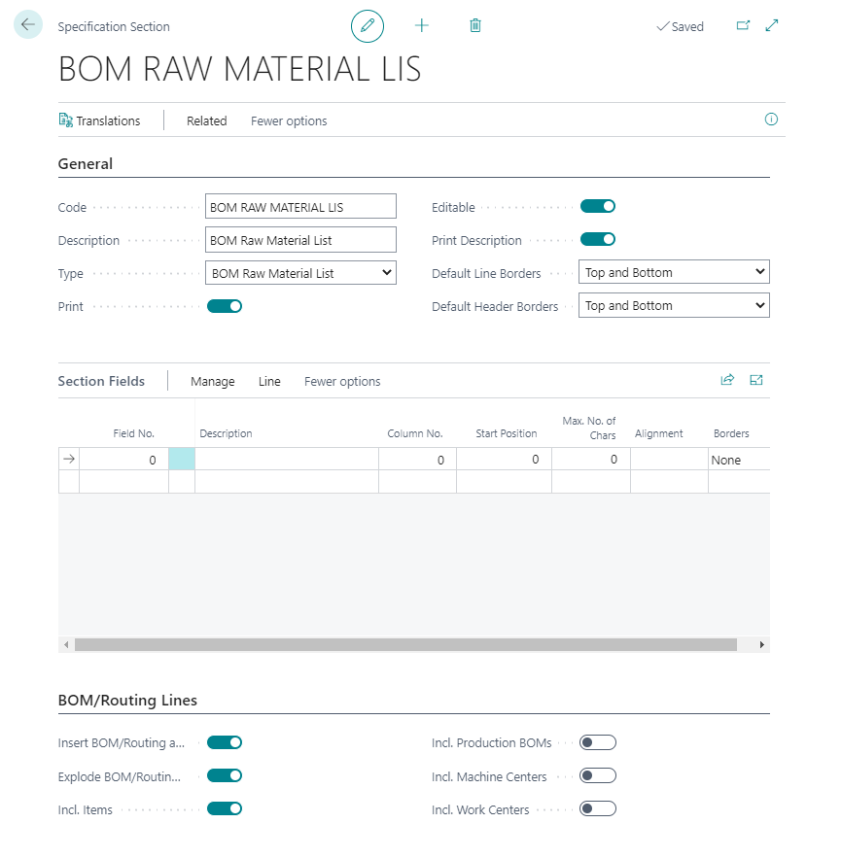The width and height of the screenshot is (842, 858).
Task: Enable Incl. Production BOMs switch
Action: (598, 742)
